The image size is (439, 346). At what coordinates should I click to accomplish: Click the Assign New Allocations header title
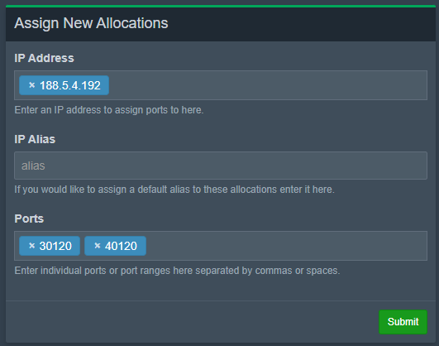point(91,23)
